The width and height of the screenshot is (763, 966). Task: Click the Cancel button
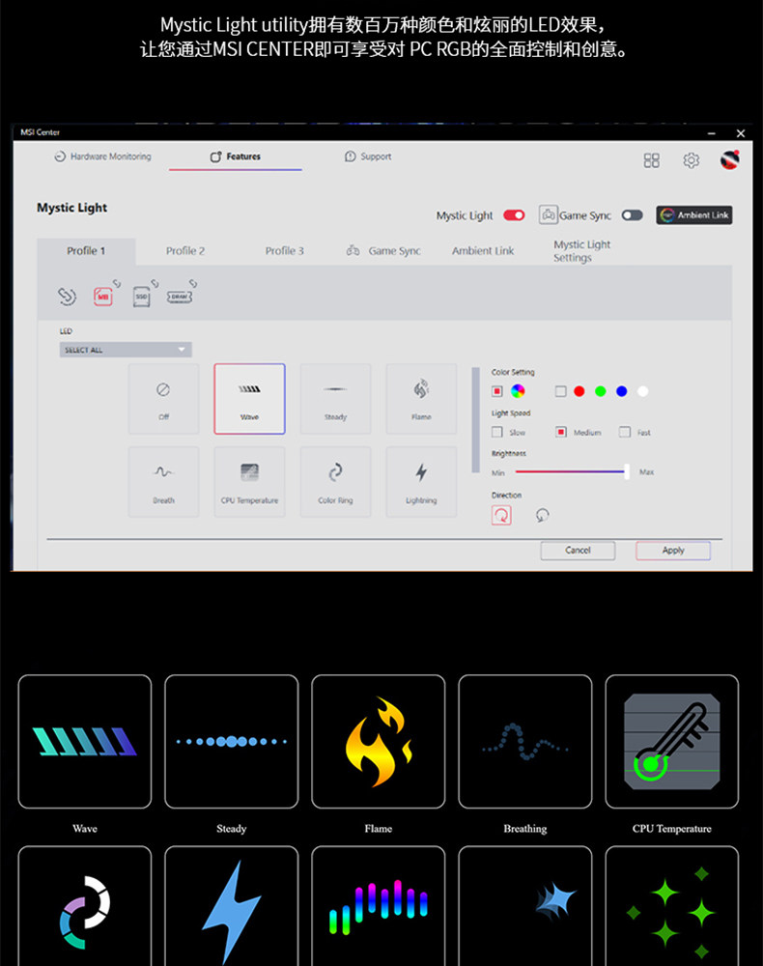click(x=578, y=551)
